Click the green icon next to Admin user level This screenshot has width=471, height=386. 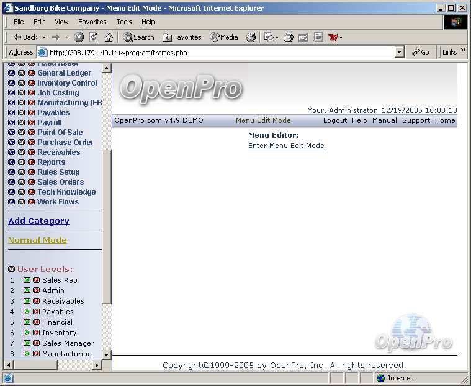click(x=27, y=291)
